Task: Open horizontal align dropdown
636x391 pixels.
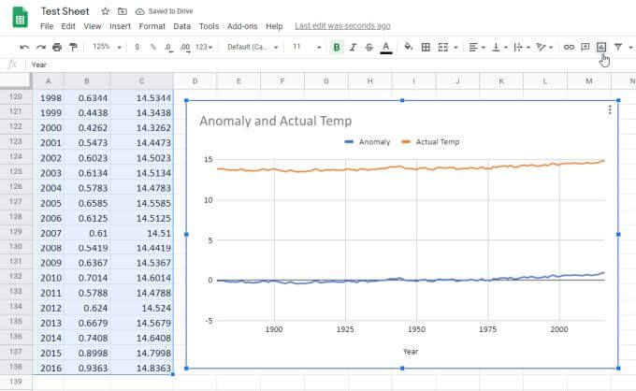Action: point(477,47)
